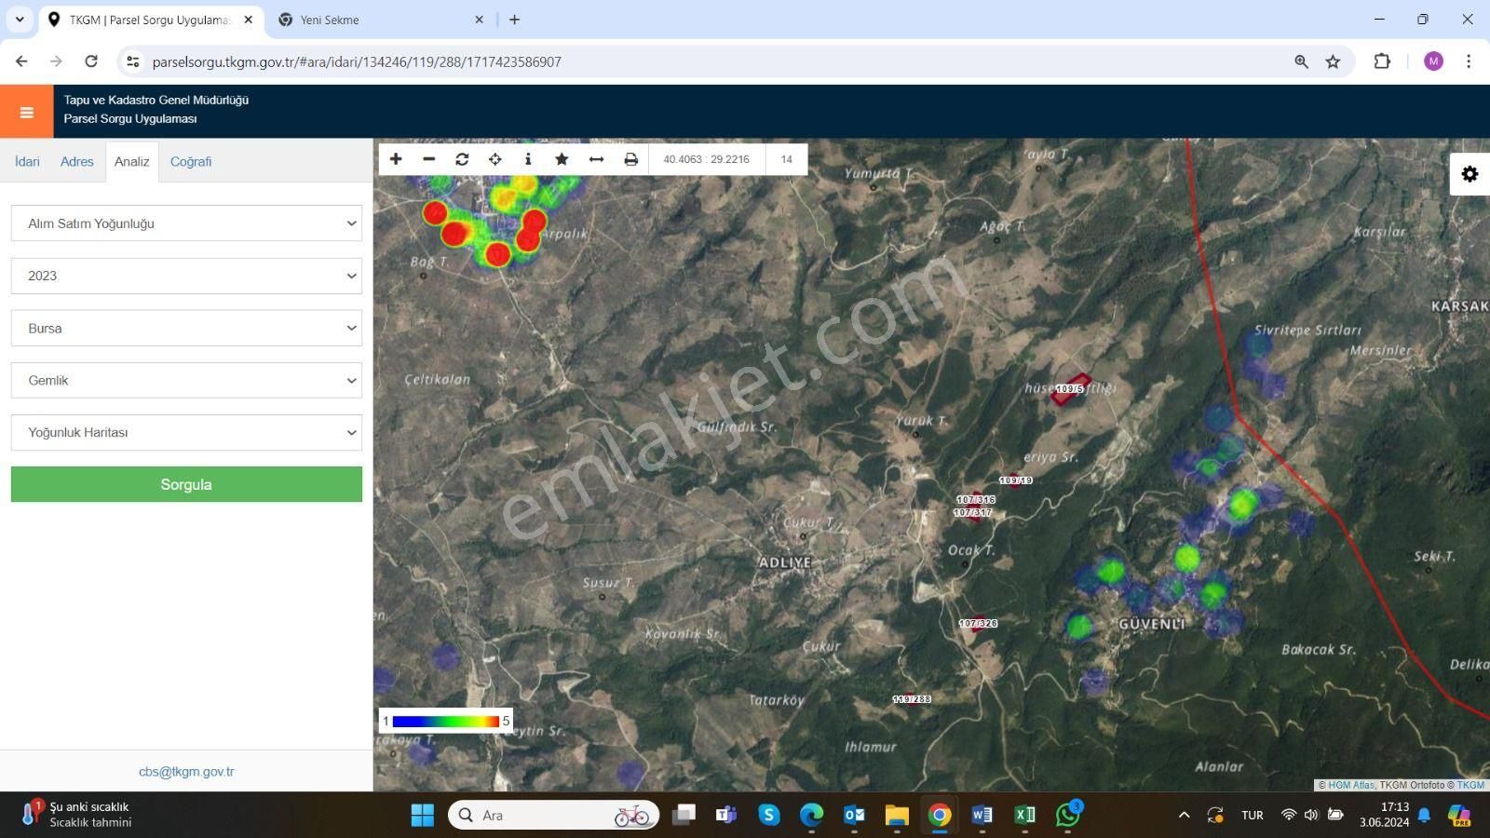Open Microsoft Teams from taskbar
The width and height of the screenshot is (1490, 838).
tap(725, 815)
